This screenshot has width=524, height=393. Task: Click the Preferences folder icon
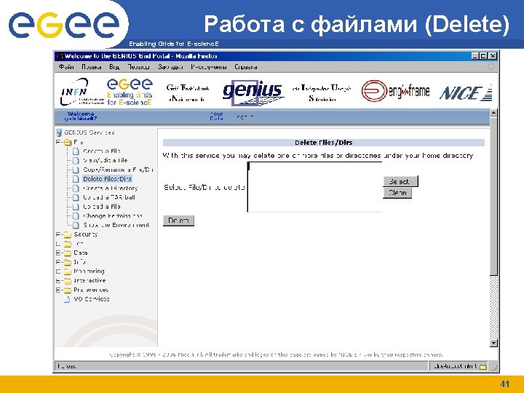(68, 290)
